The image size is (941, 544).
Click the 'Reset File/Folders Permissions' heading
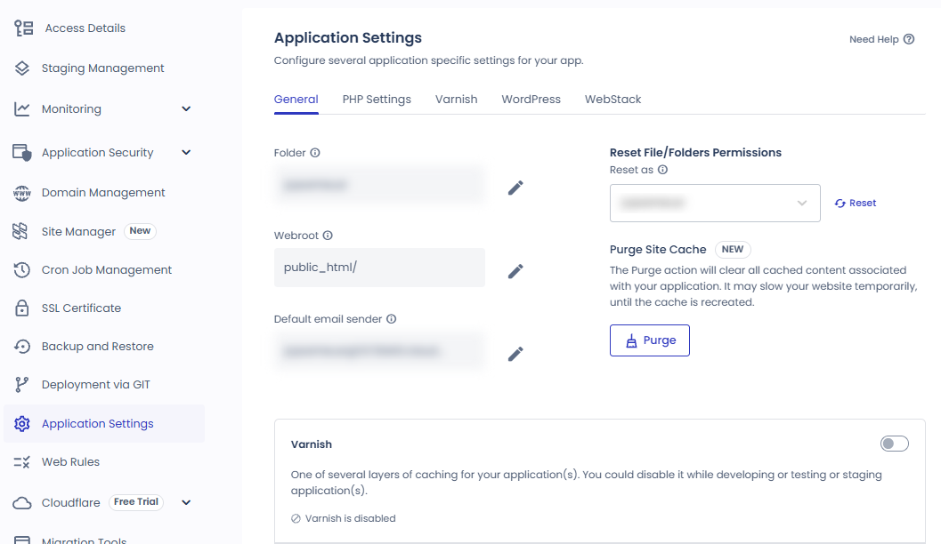click(x=695, y=153)
